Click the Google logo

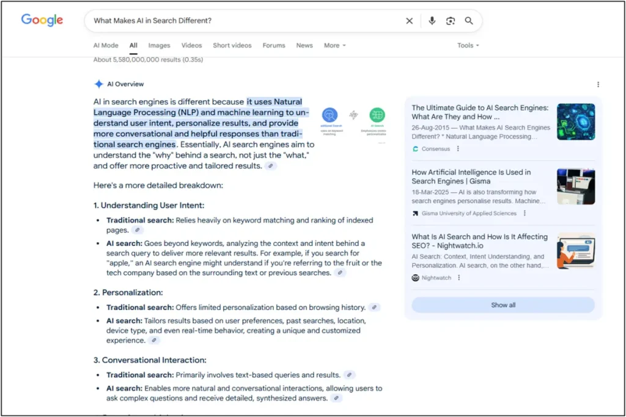[41, 20]
